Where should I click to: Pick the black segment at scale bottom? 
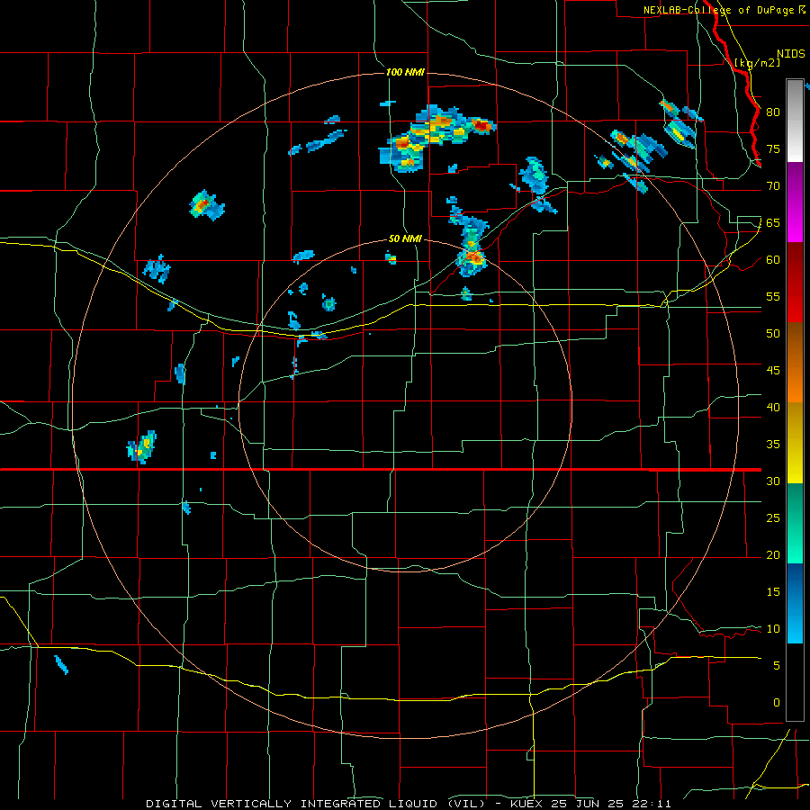[795, 682]
